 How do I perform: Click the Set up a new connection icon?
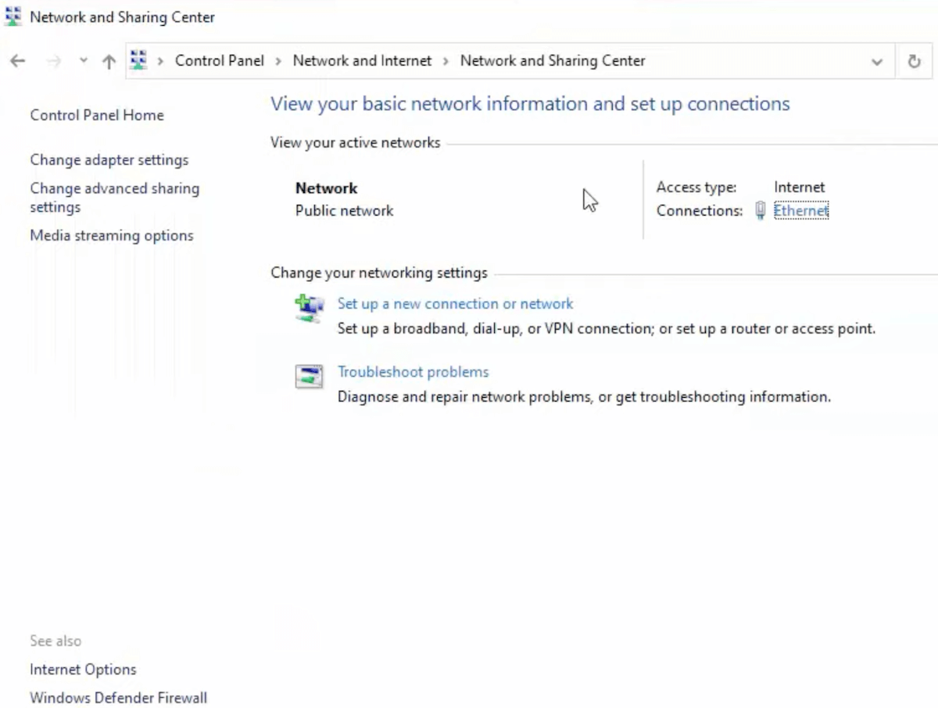[x=309, y=308]
